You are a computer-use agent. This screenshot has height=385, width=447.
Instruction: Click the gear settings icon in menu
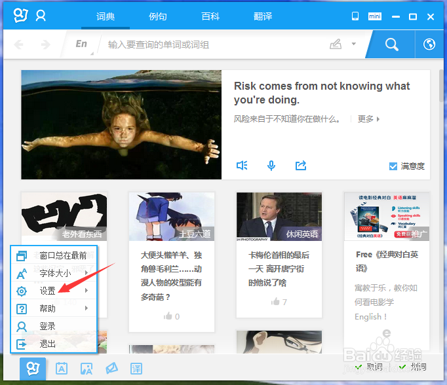(x=22, y=291)
